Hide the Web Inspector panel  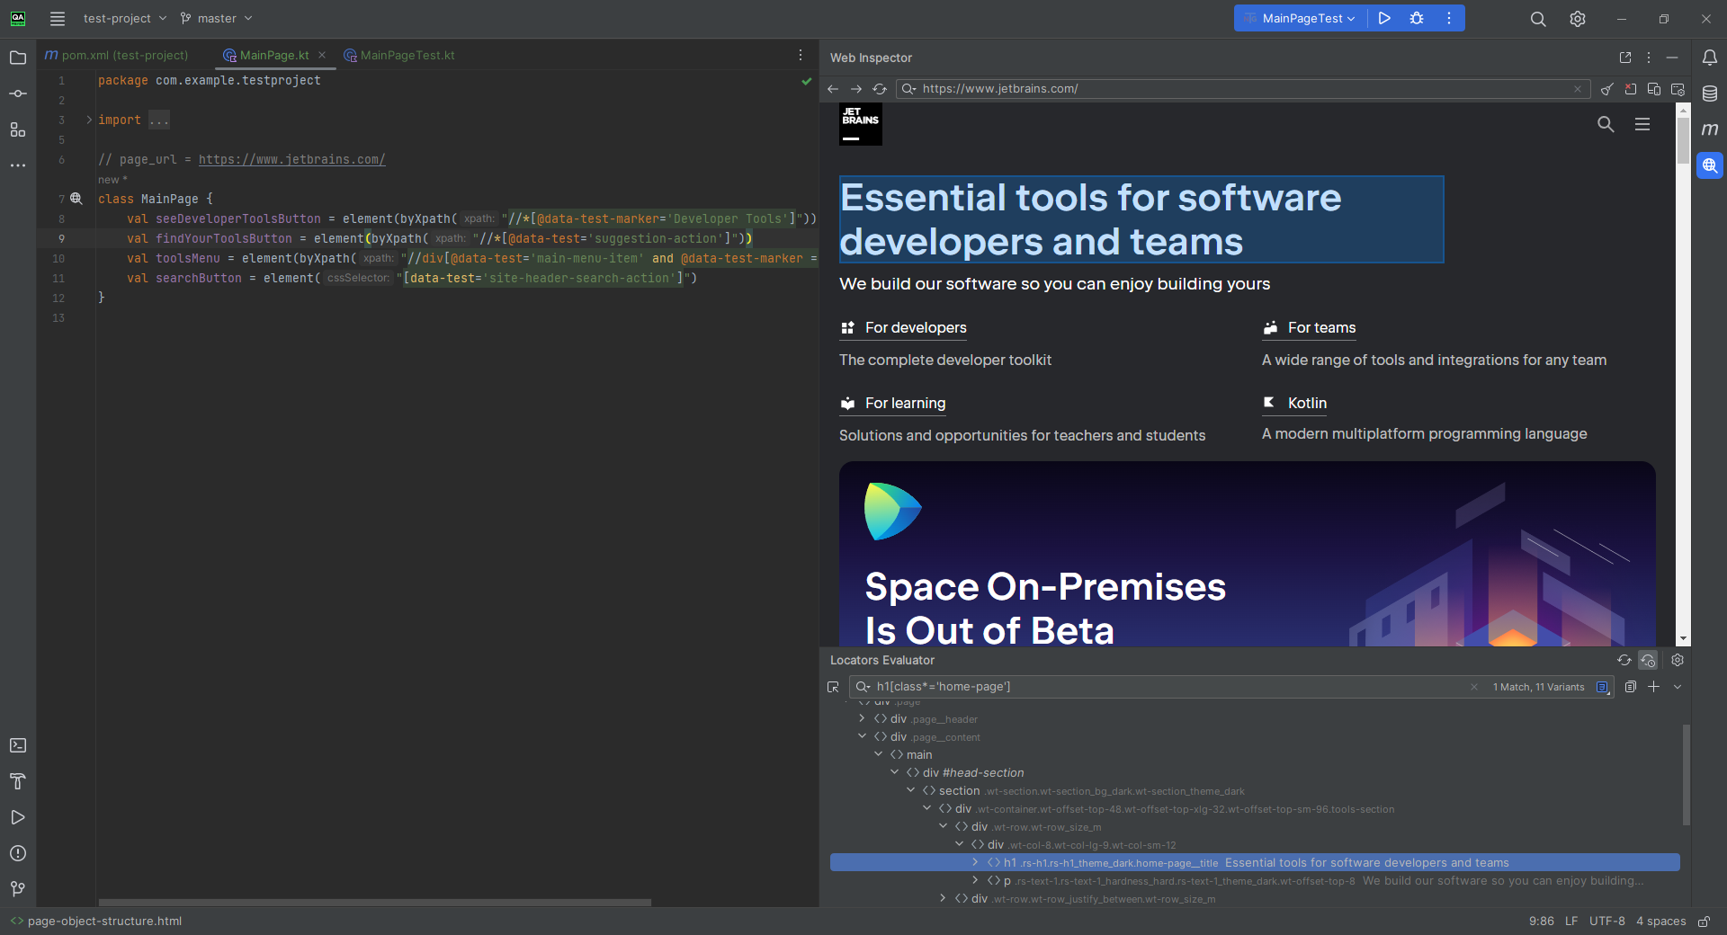tap(1672, 58)
